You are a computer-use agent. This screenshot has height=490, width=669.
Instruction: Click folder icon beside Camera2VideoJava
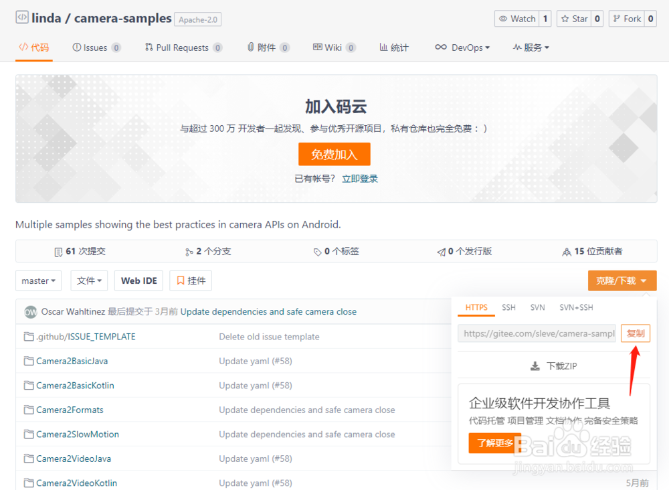(x=29, y=459)
